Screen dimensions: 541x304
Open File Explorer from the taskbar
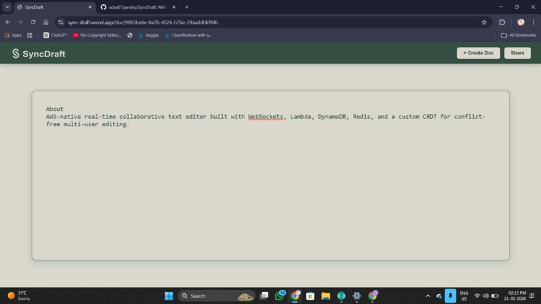(326, 296)
